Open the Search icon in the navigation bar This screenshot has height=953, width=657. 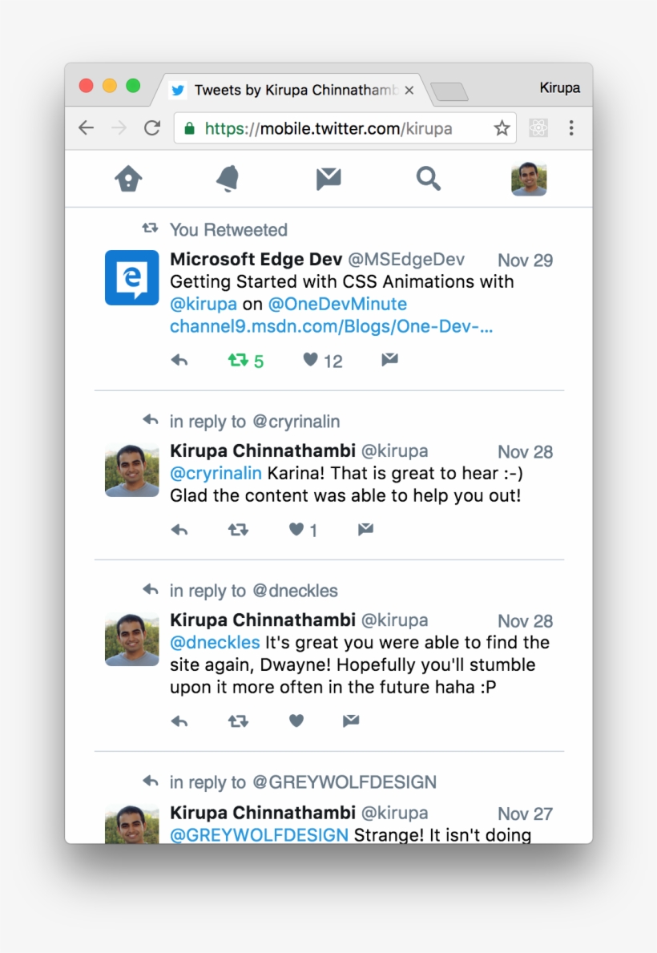pos(429,178)
